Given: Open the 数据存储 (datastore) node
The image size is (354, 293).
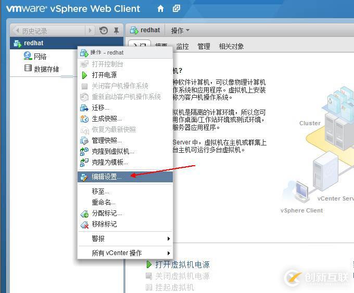Looking at the screenshot, I should click(46, 69).
